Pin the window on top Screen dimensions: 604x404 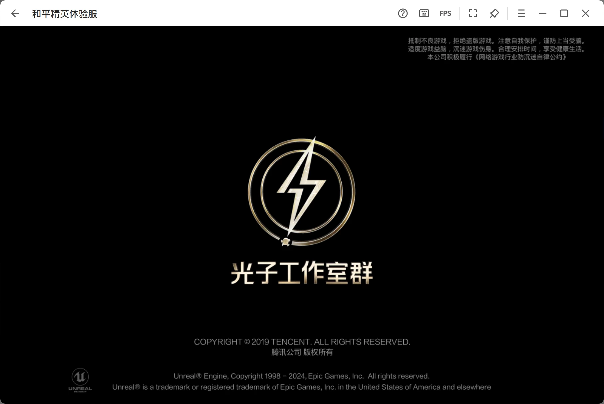494,13
